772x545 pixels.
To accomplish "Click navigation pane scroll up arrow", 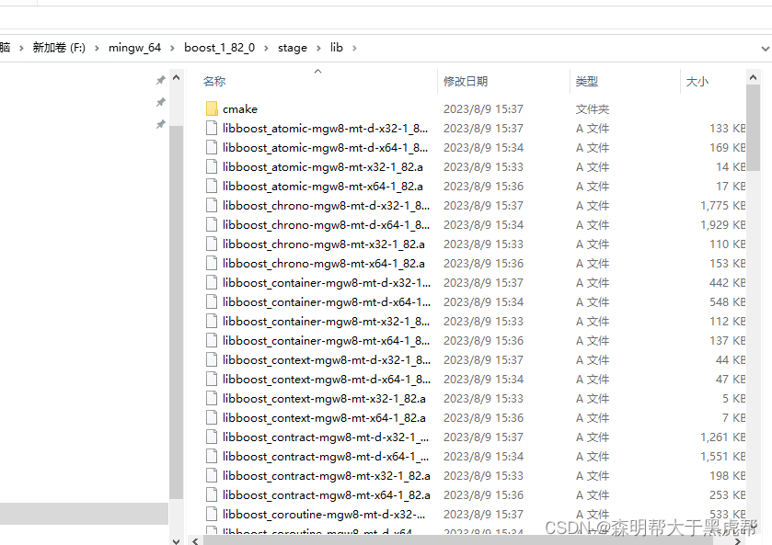I will [177, 78].
